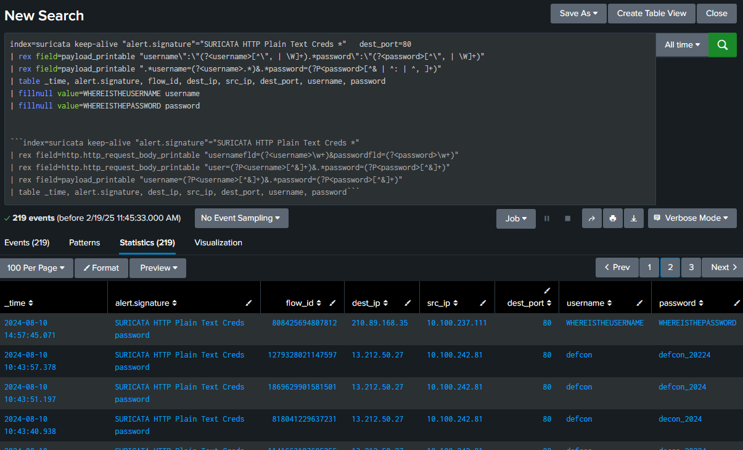Click the 13.212.50.27 dest_ip value for defcon_2024 password
This screenshot has height=450, width=743.
tap(377, 387)
